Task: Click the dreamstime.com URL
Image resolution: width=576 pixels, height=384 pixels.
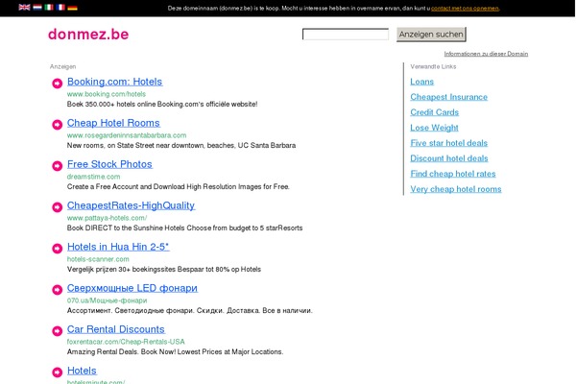Action: (x=94, y=177)
